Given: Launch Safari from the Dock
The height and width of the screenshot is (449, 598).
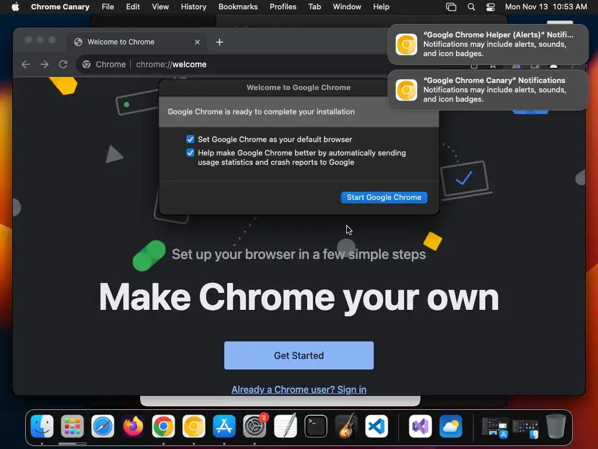Looking at the screenshot, I should (103, 426).
